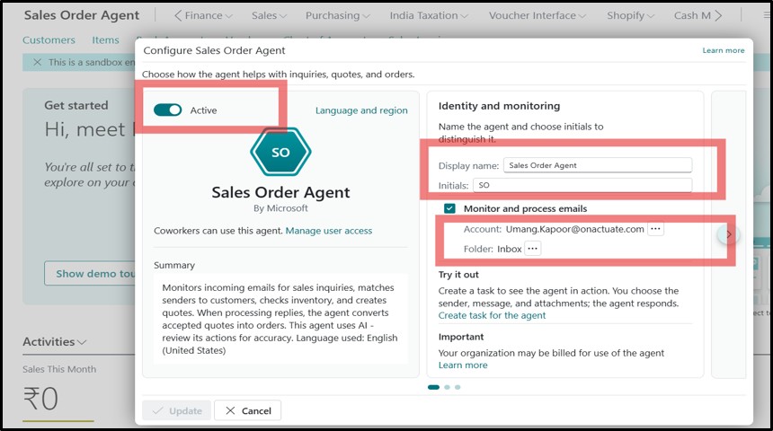
Task: Go to next configuration page arrow
Action: pos(728,234)
